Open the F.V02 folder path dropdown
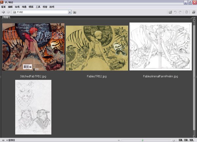197x142 pixels. click(70, 12)
